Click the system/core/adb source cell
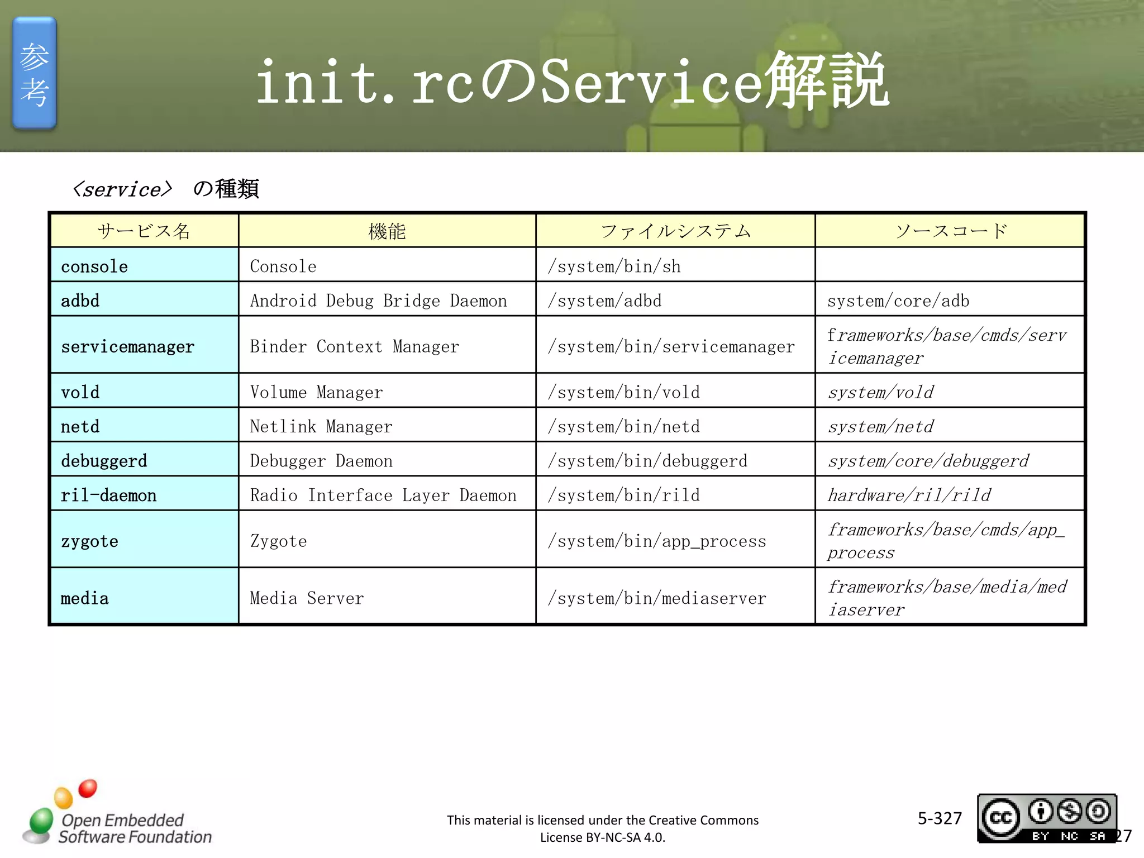 click(950, 299)
